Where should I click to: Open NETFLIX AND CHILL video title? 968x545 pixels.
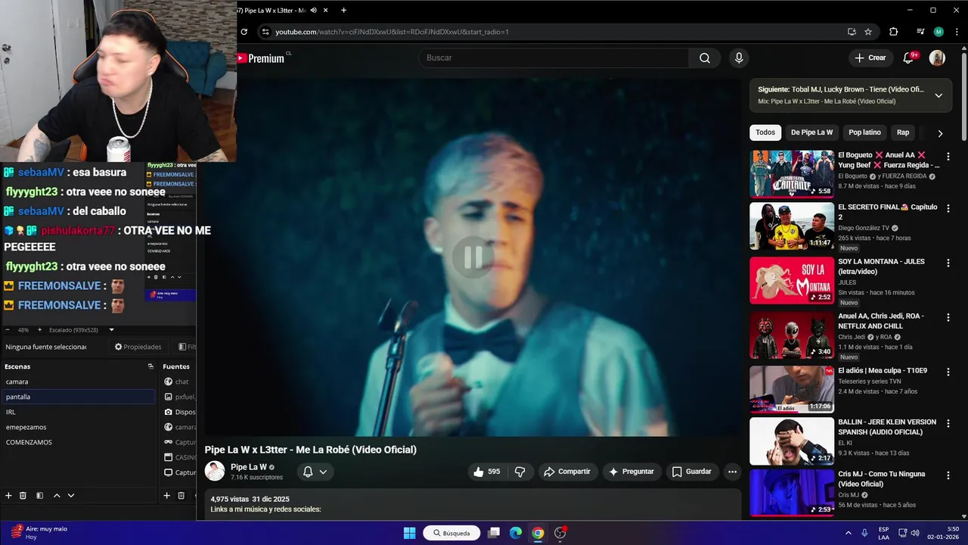[x=882, y=321]
